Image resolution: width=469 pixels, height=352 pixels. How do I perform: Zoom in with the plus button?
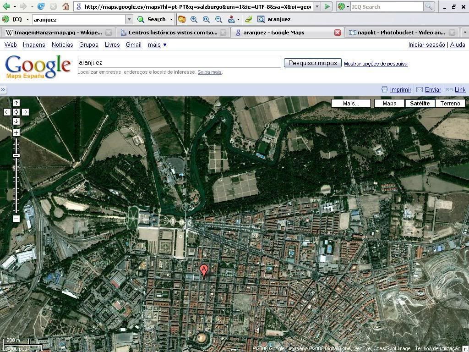[16, 132]
